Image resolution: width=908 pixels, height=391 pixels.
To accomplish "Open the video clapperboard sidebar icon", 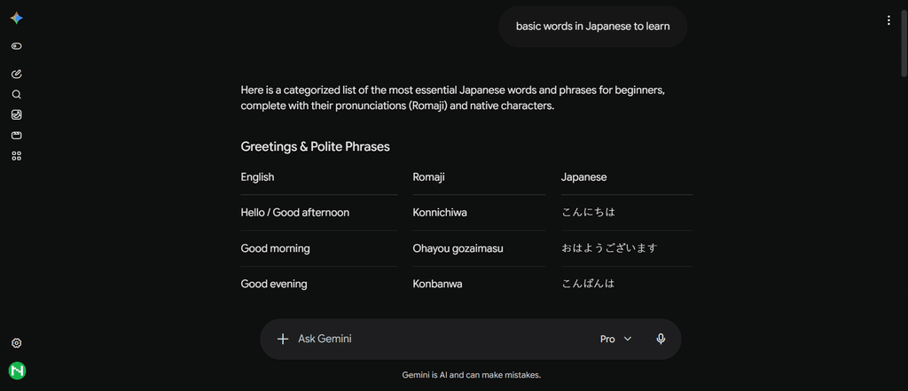I will pyautogui.click(x=16, y=136).
